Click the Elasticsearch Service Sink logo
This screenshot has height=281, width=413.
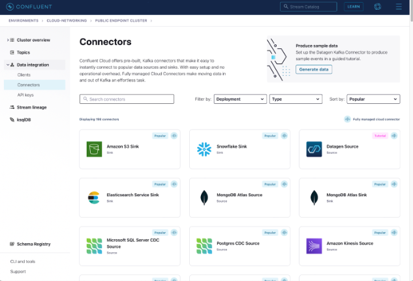tap(94, 197)
